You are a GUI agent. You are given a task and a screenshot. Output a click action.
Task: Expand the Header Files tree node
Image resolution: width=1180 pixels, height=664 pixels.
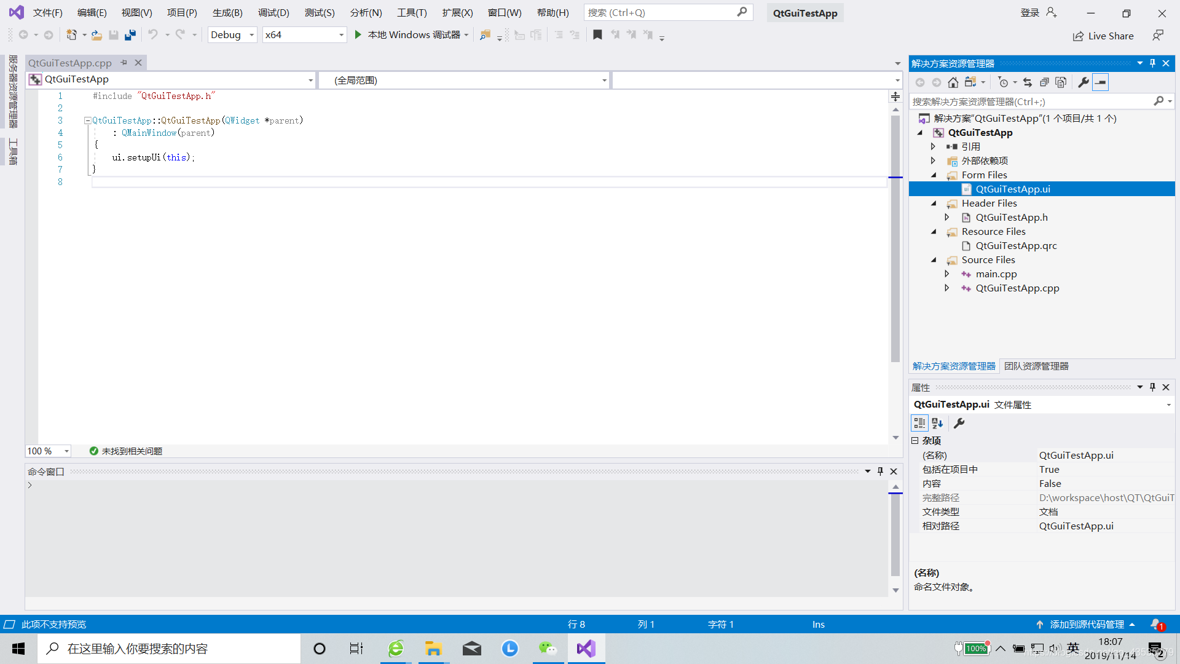point(934,203)
